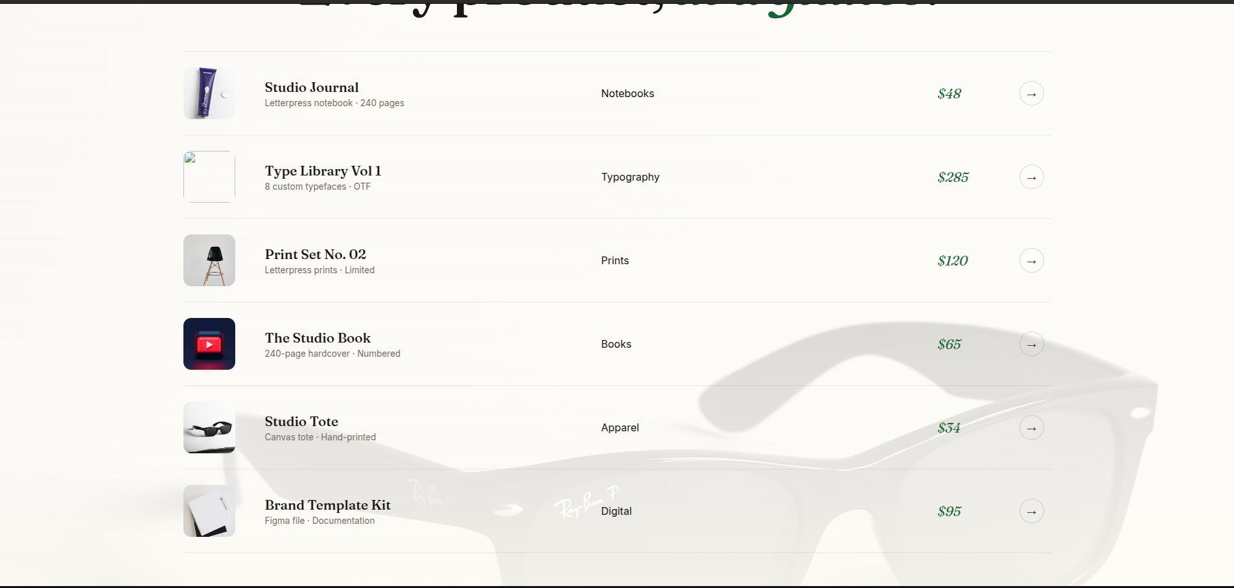
Task: Click '8 custom typefaces · OTF' description
Action: click(318, 187)
